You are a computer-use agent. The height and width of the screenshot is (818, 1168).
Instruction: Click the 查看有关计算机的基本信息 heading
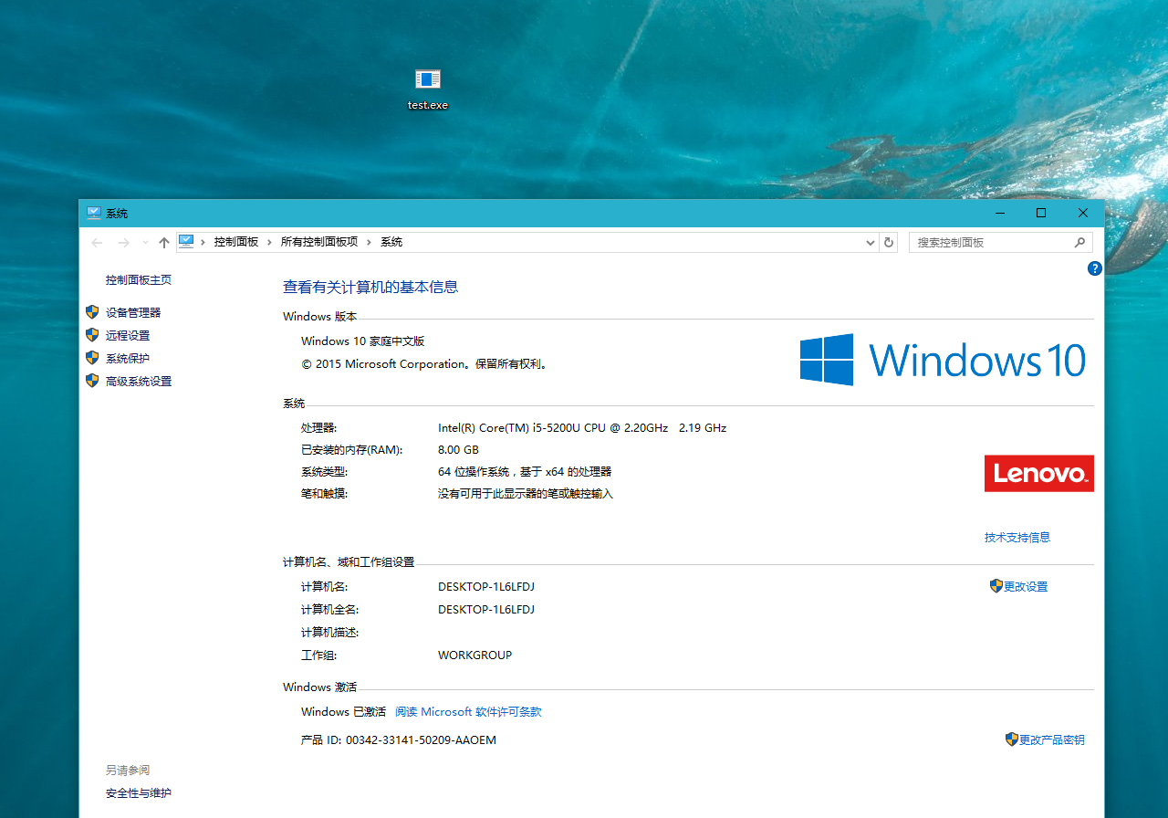pyautogui.click(x=370, y=287)
